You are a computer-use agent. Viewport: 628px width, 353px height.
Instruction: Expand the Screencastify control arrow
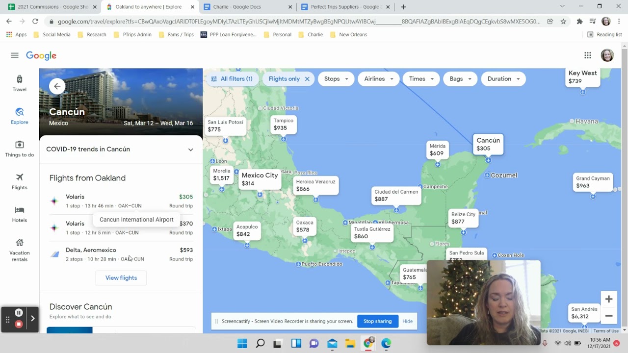click(32, 319)
